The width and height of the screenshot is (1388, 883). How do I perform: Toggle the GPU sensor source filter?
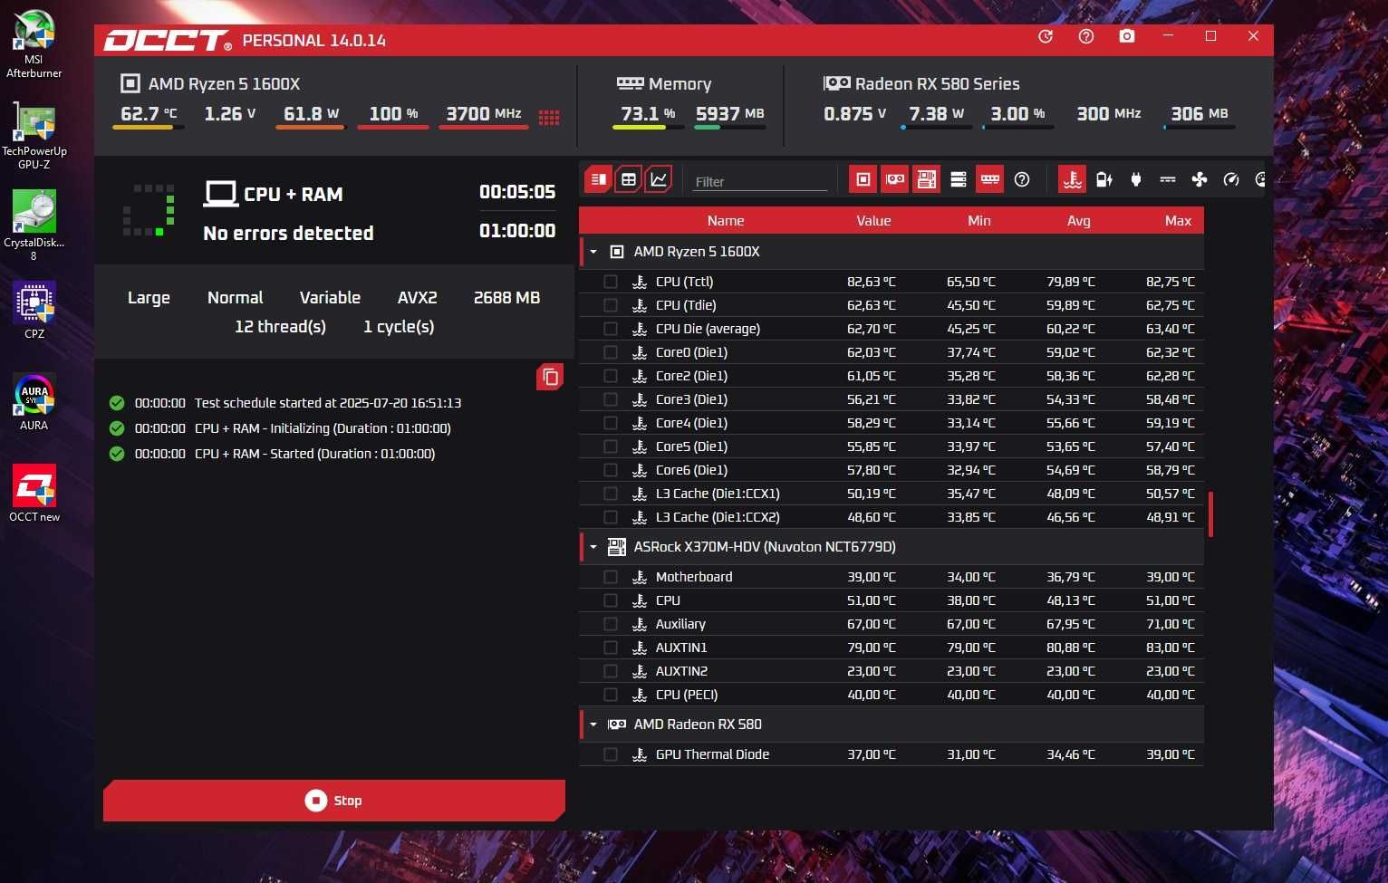coord(895,179)
